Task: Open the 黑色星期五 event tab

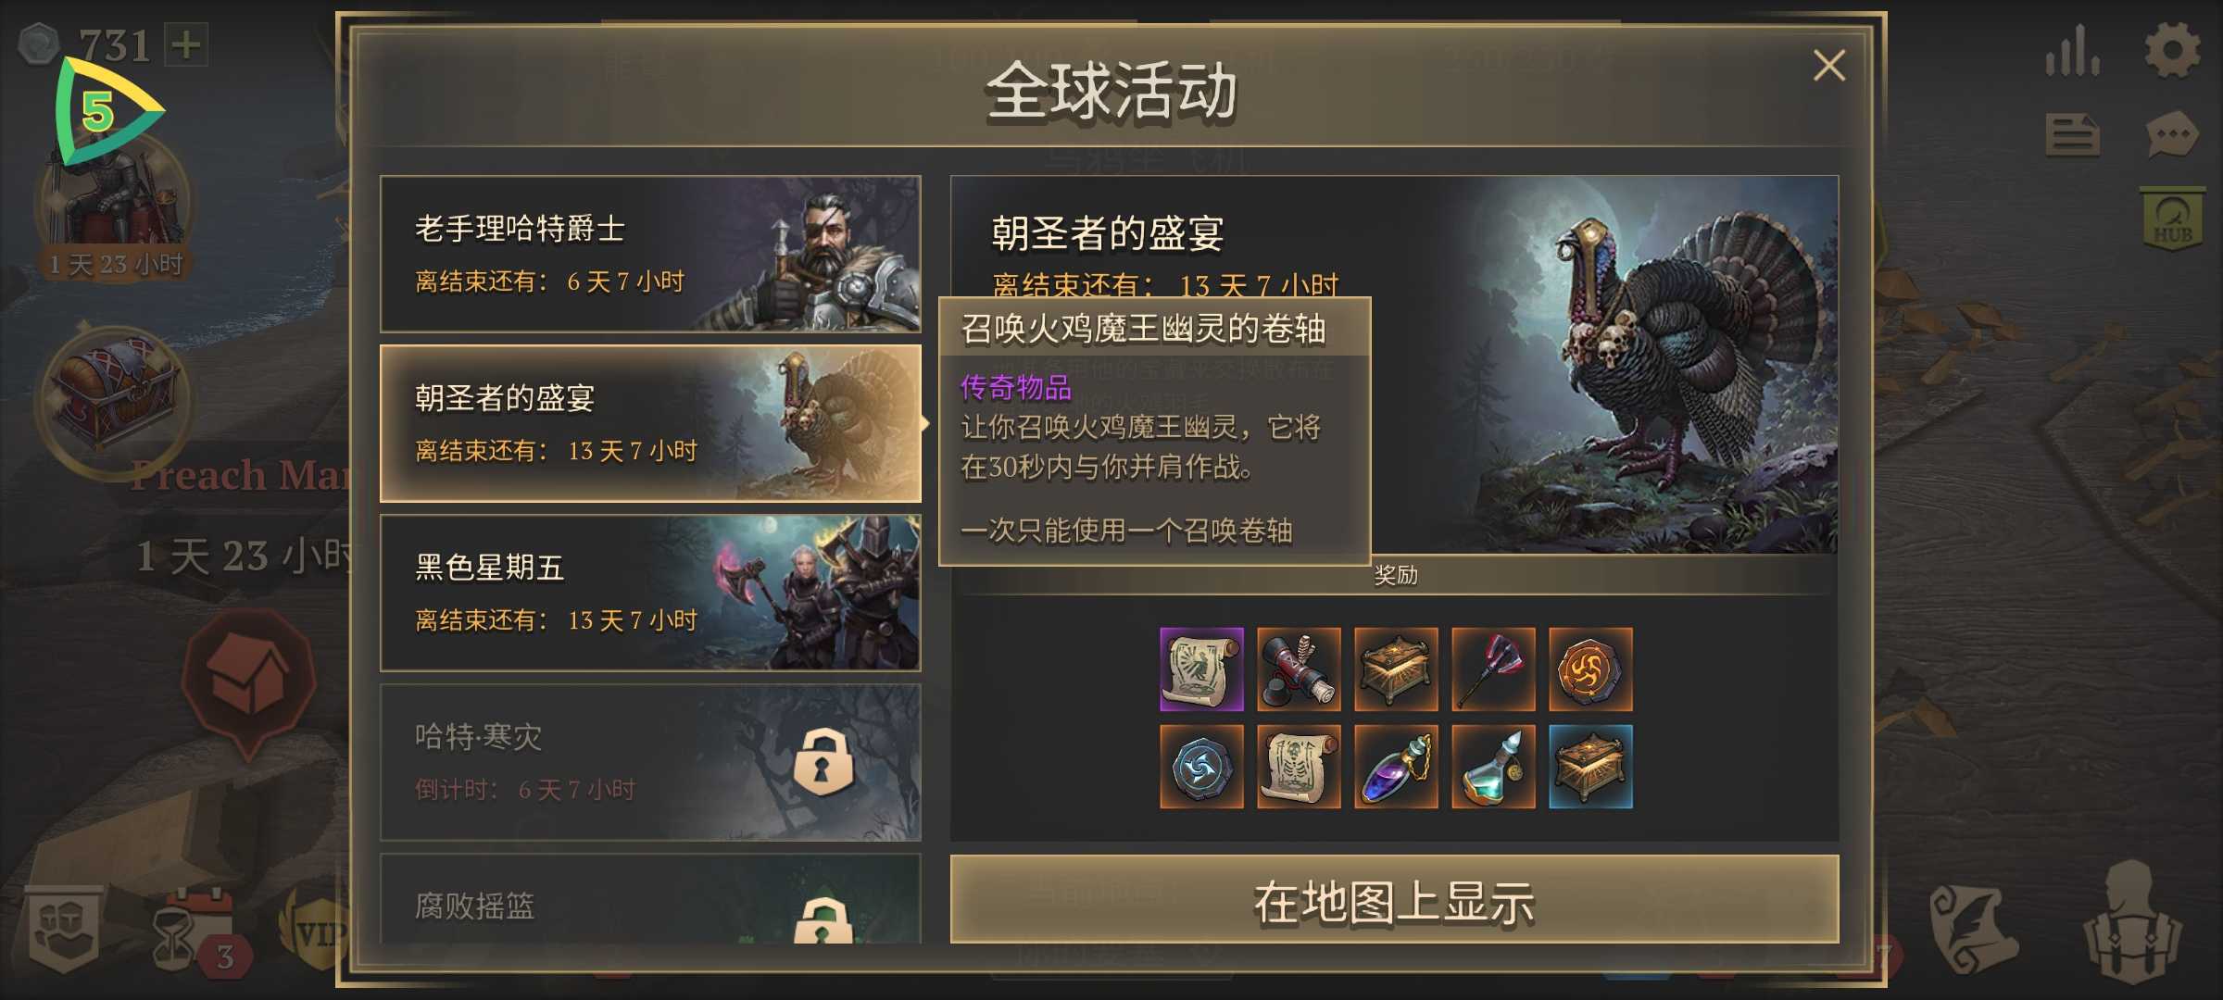Action: click(x=650, y=593)
